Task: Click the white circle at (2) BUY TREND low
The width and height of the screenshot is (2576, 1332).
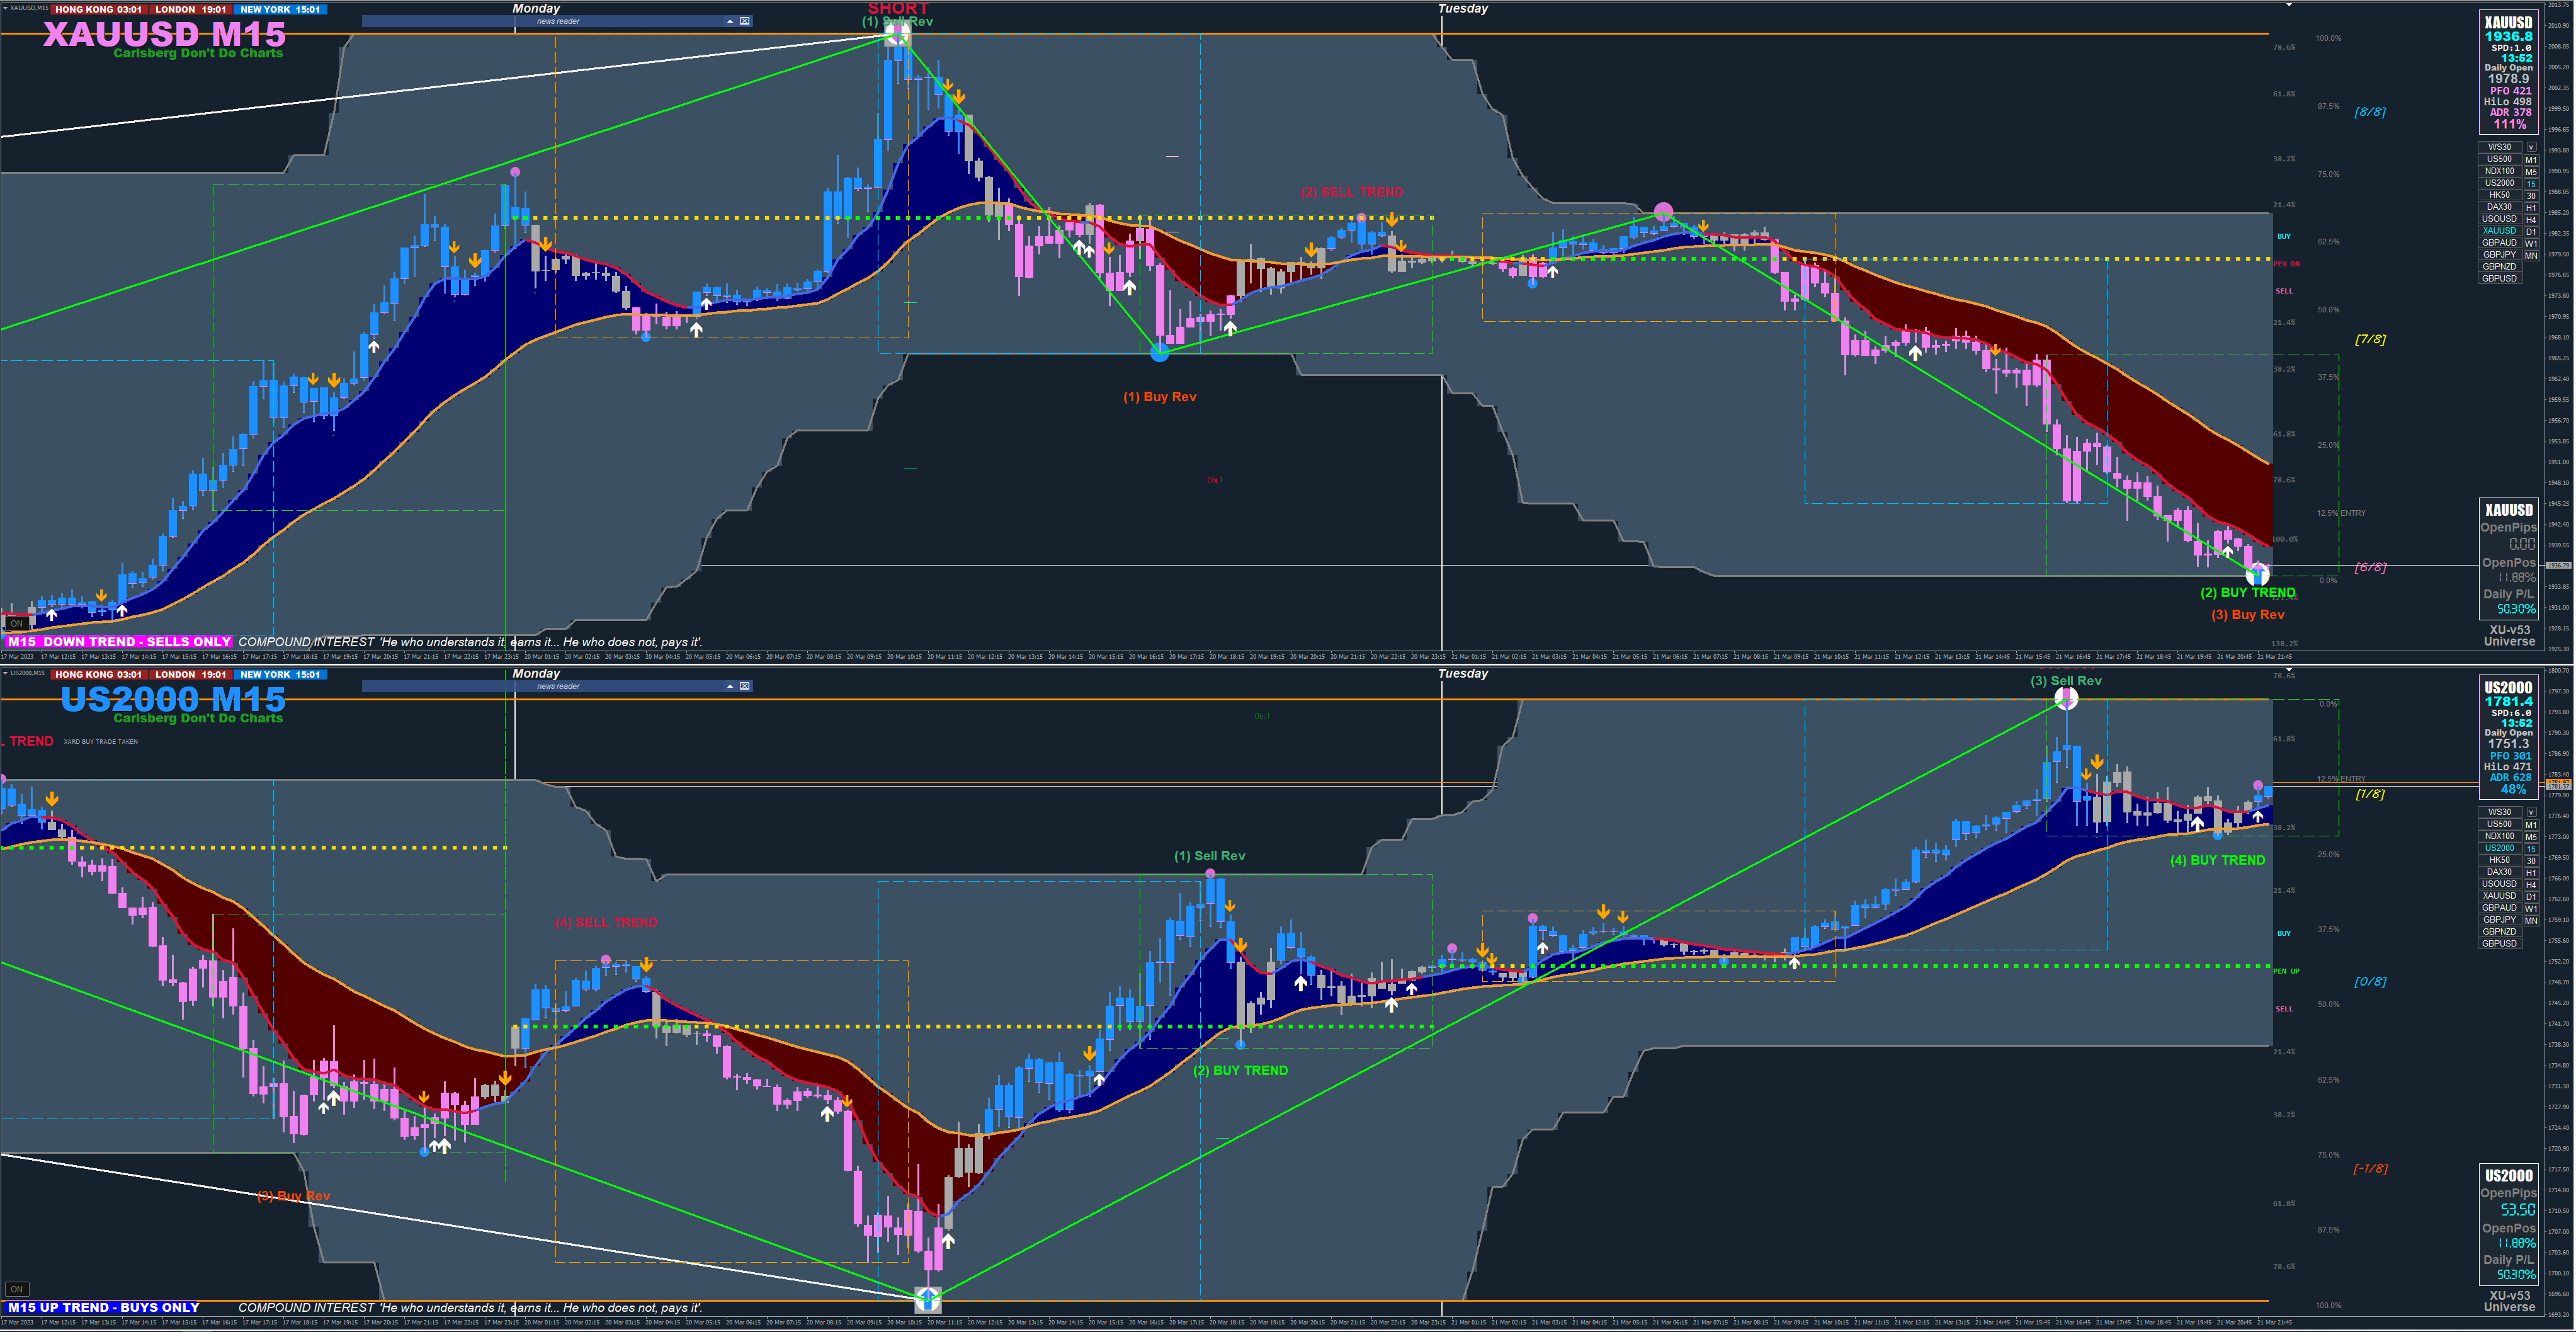Action: (x=2258, y=574)
